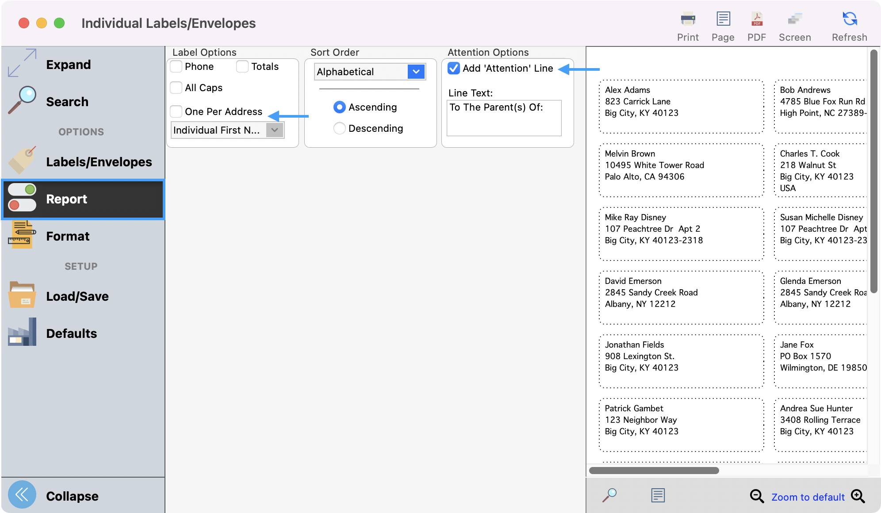This screenshot has width=881, height=513.
Task: Open the Search sidebar tool
Action: click(67, 101)
